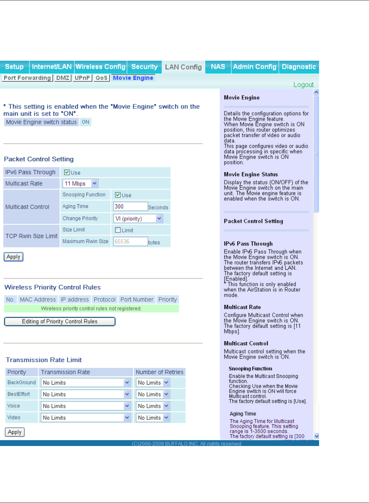Apply the Packet Control Setting
The width and height of the screenshot is (369, 503).
click(14, 257)
